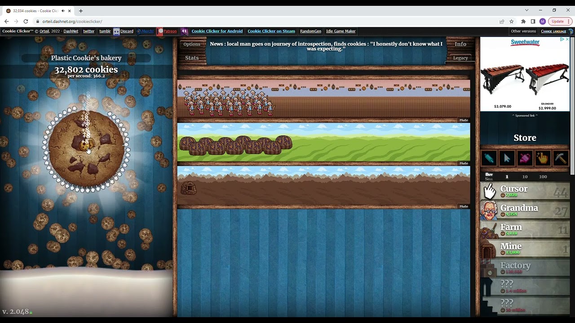Bookmark this page with star
The image size is (575, 323).
[511, 21]
